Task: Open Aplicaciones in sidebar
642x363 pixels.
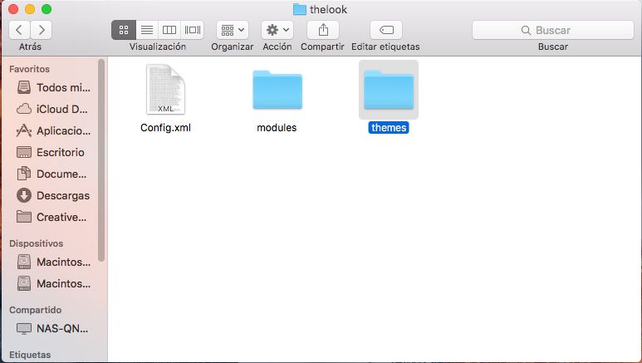Action: [54, 130]
